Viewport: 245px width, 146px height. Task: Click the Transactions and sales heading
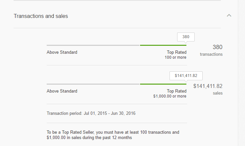coord(41,16)
